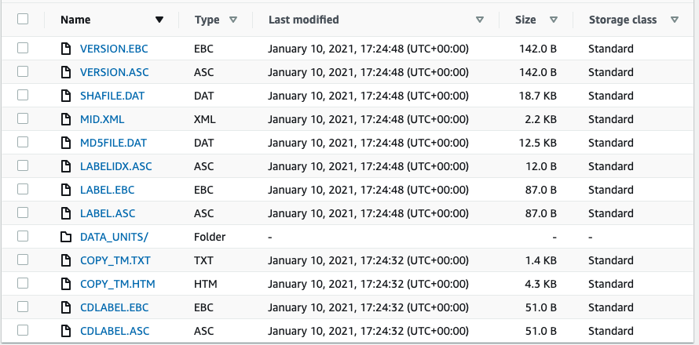Toggle the select-all checkbox in header
Viewport: 699px width, 345px height.
(x=23, y=19)
